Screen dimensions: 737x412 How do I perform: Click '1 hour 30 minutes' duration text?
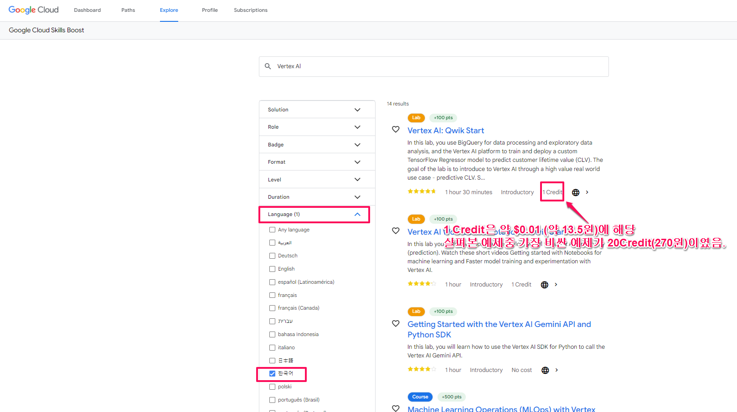(x=469, y=192)
